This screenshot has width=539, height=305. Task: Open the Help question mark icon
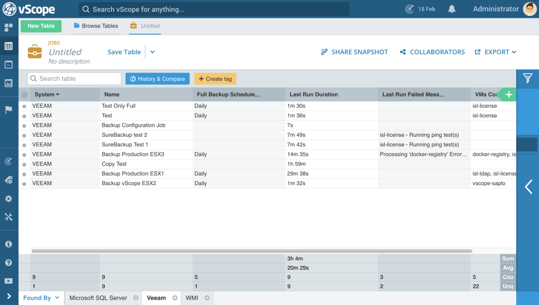pyautogui.click(x=8, y=262)
